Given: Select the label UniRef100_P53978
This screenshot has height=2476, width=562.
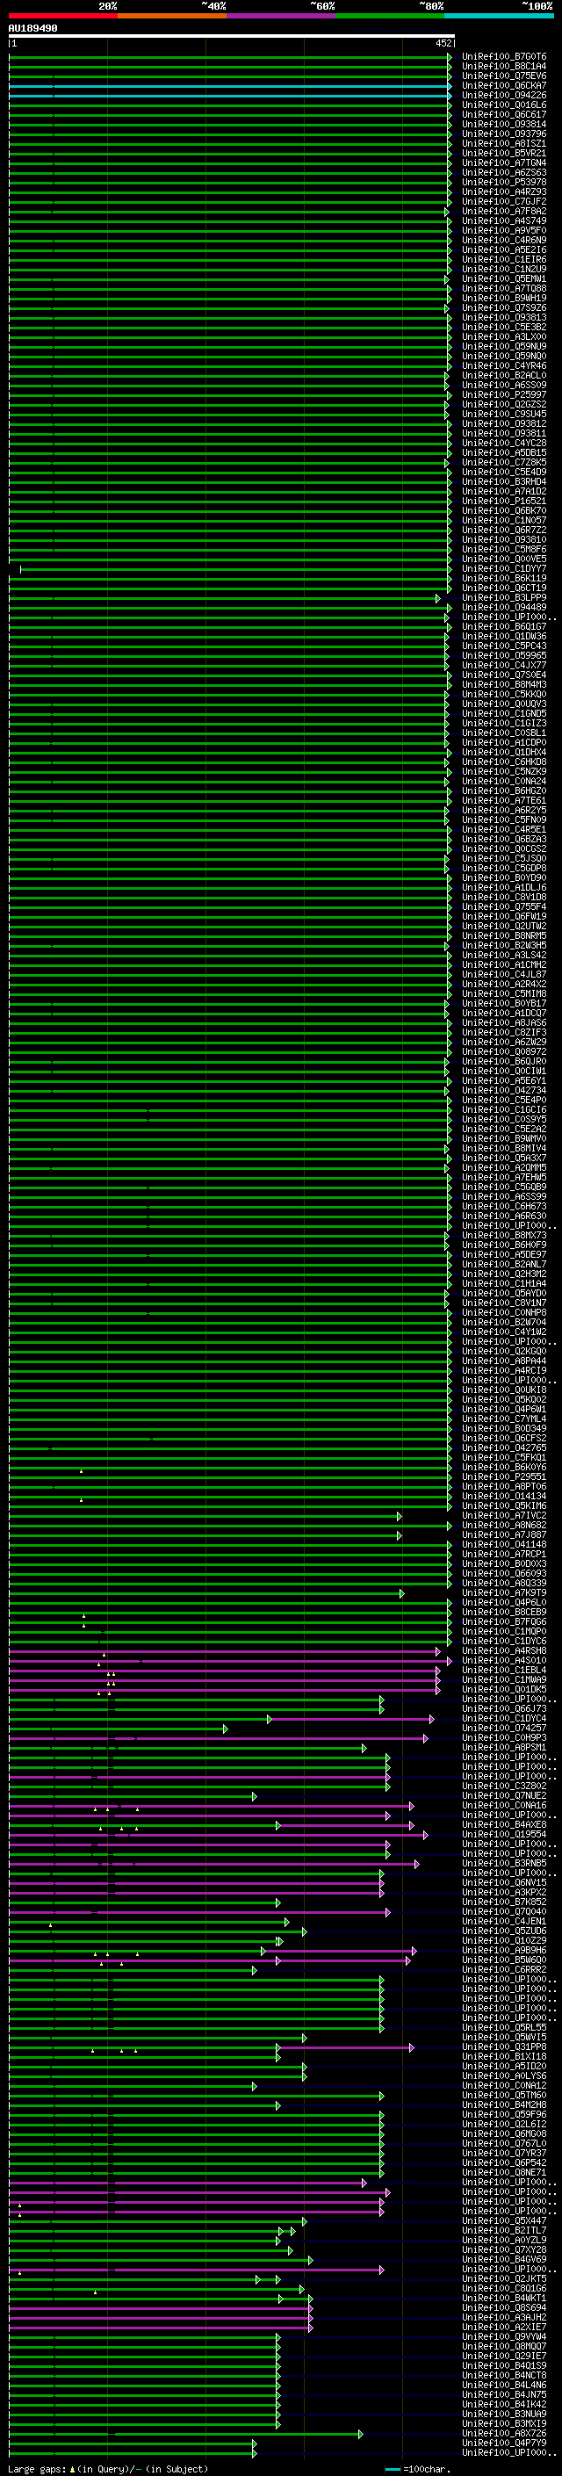Looking at the screenshot, I should coord(504,182).
